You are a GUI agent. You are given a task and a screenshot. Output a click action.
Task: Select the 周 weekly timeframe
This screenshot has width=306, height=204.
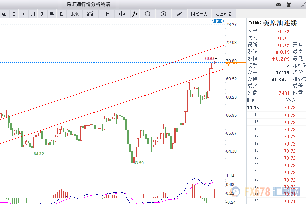[23, 14]
